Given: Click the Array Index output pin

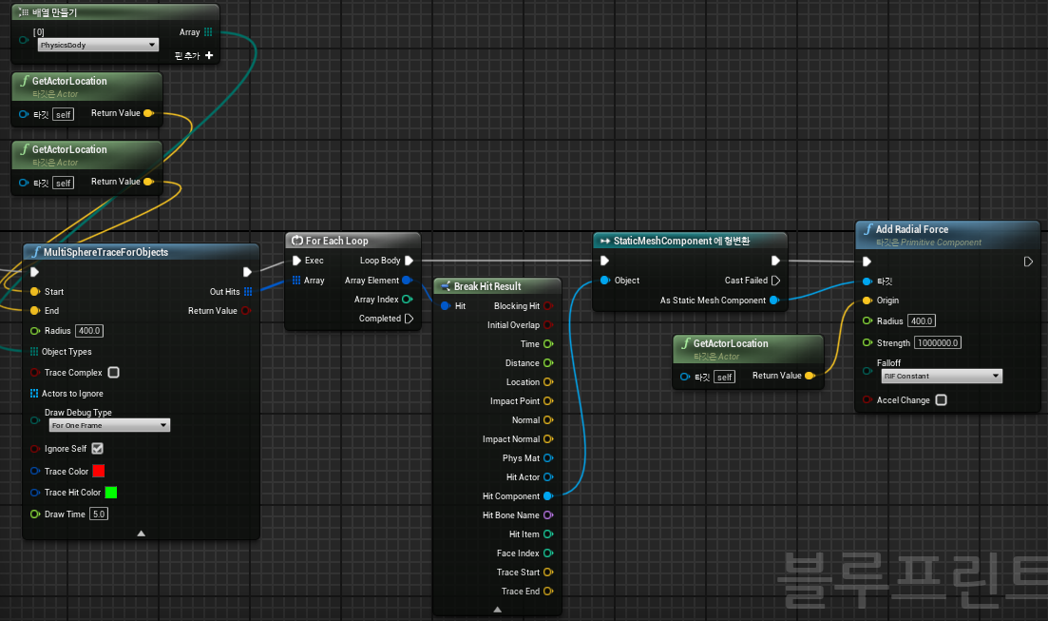Looking at the screenshot, I should point(407,300).
